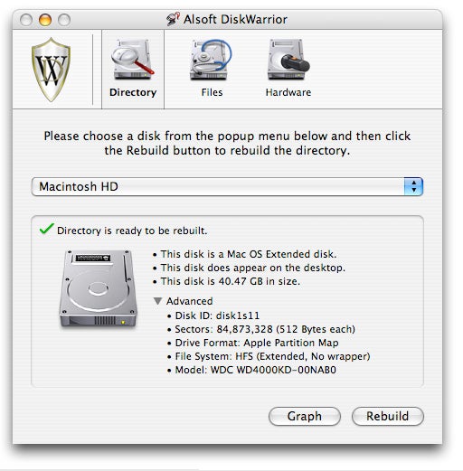Screen dimensions: 463x471
Task: Switch to the Files tab label
Action: point(212,92)
